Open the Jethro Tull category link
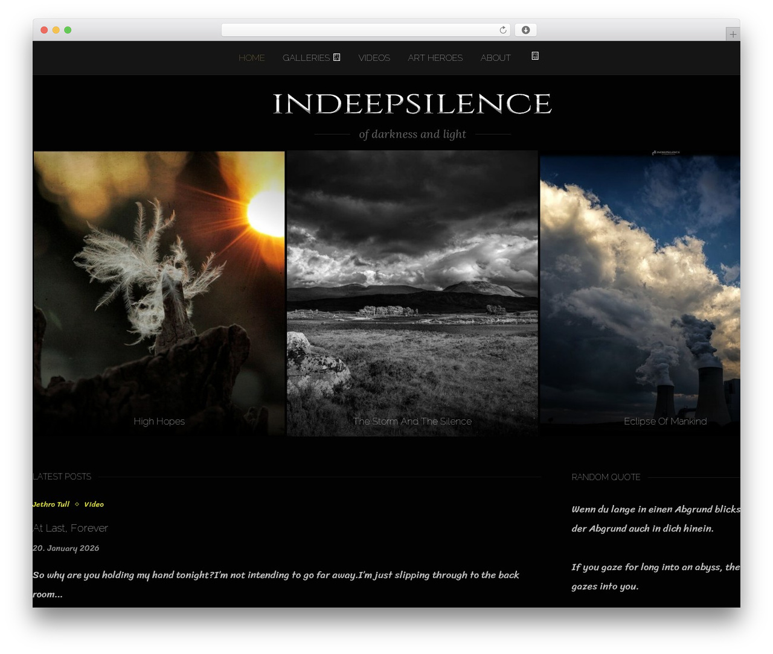 (51, 504)
